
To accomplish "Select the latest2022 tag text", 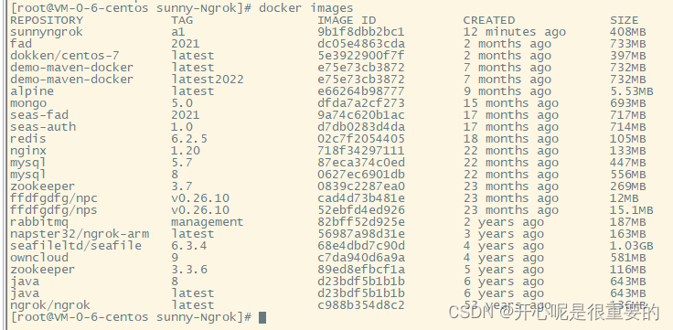I will pos(208,80).
